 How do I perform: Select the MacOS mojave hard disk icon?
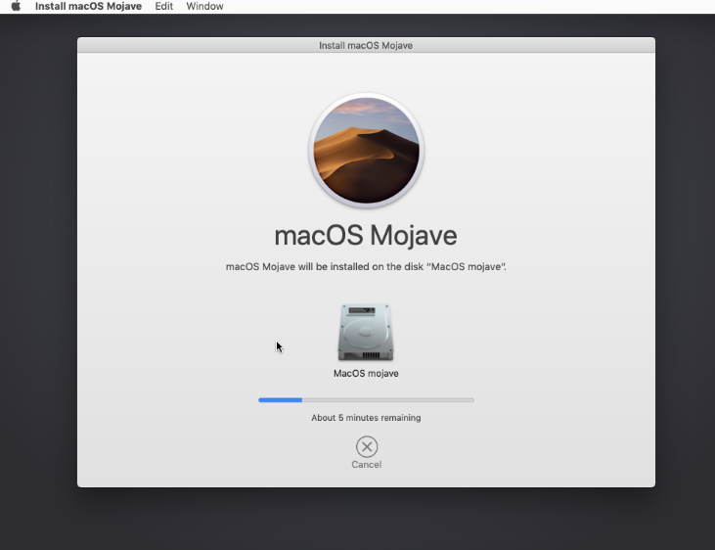pyautogui.click(x=366, y=333)
